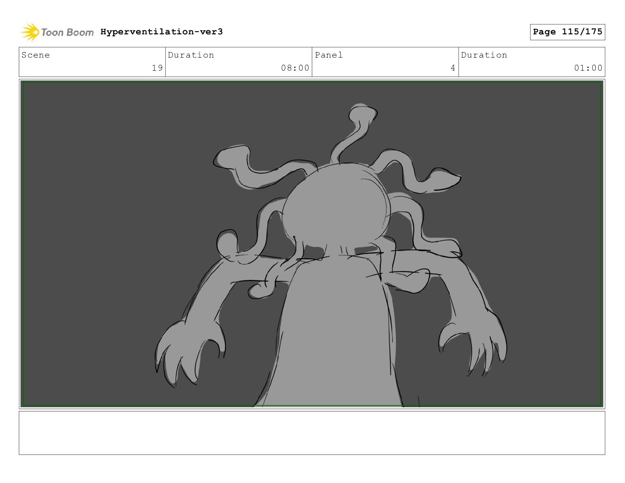This screenshot has width=625, height=483.
Task: Click the 'Page 115/175' box
Action: 567,32
